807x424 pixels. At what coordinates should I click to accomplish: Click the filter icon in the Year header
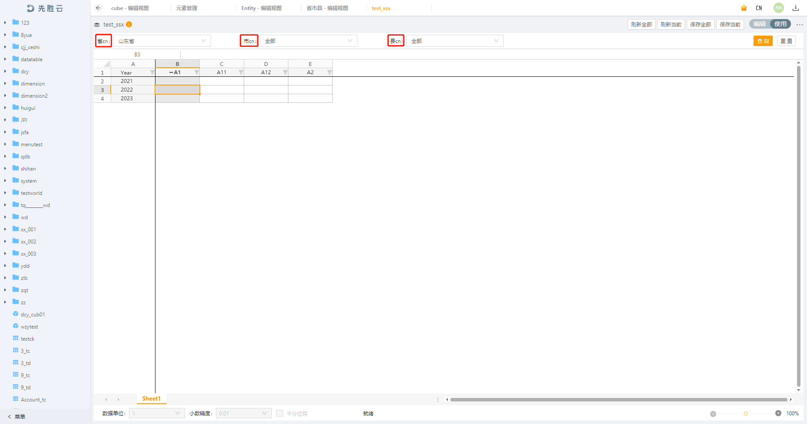pos(152,72)
